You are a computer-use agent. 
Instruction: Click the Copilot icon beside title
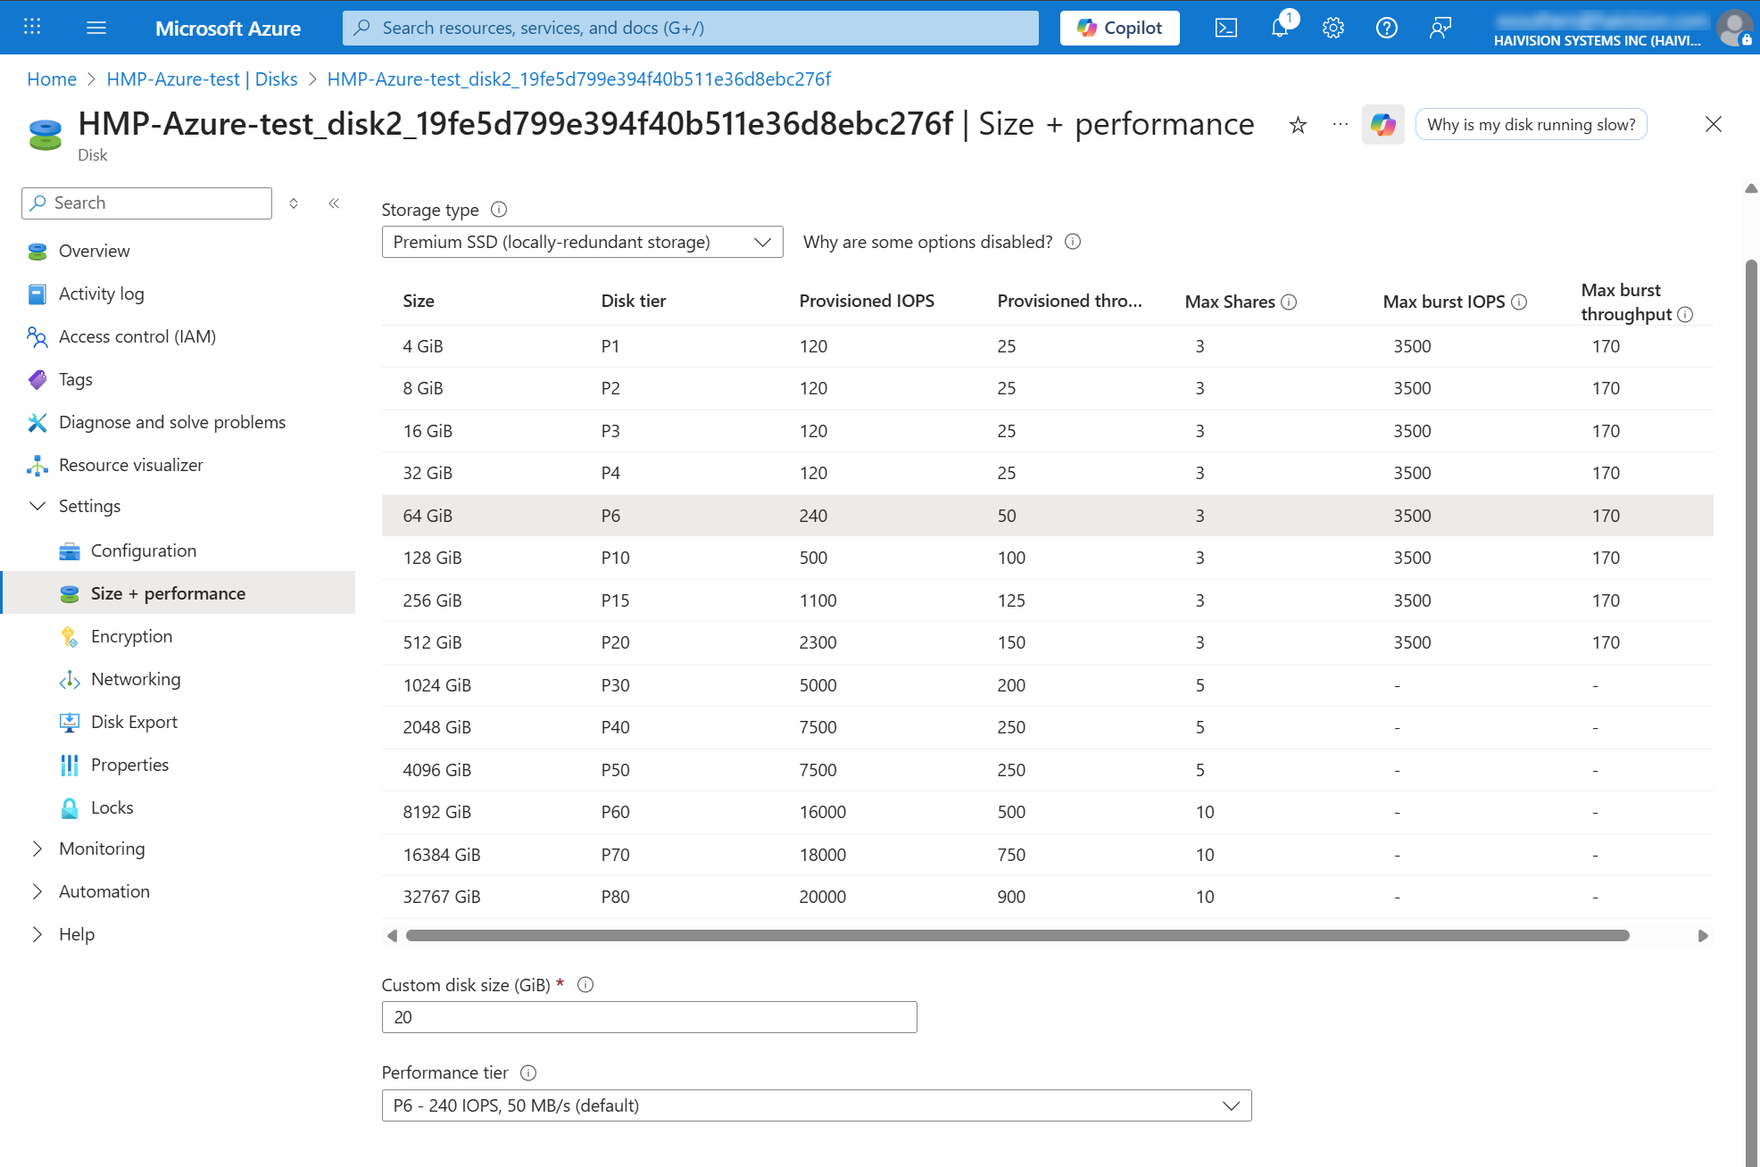(x=1382, y=125)
